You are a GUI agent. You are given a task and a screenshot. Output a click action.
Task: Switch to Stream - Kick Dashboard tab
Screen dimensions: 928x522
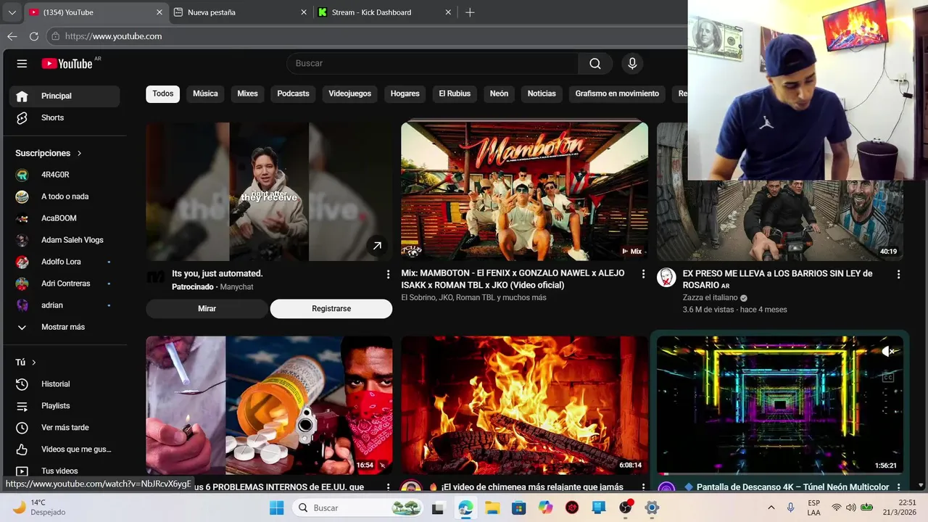click(x=384, y=12)
